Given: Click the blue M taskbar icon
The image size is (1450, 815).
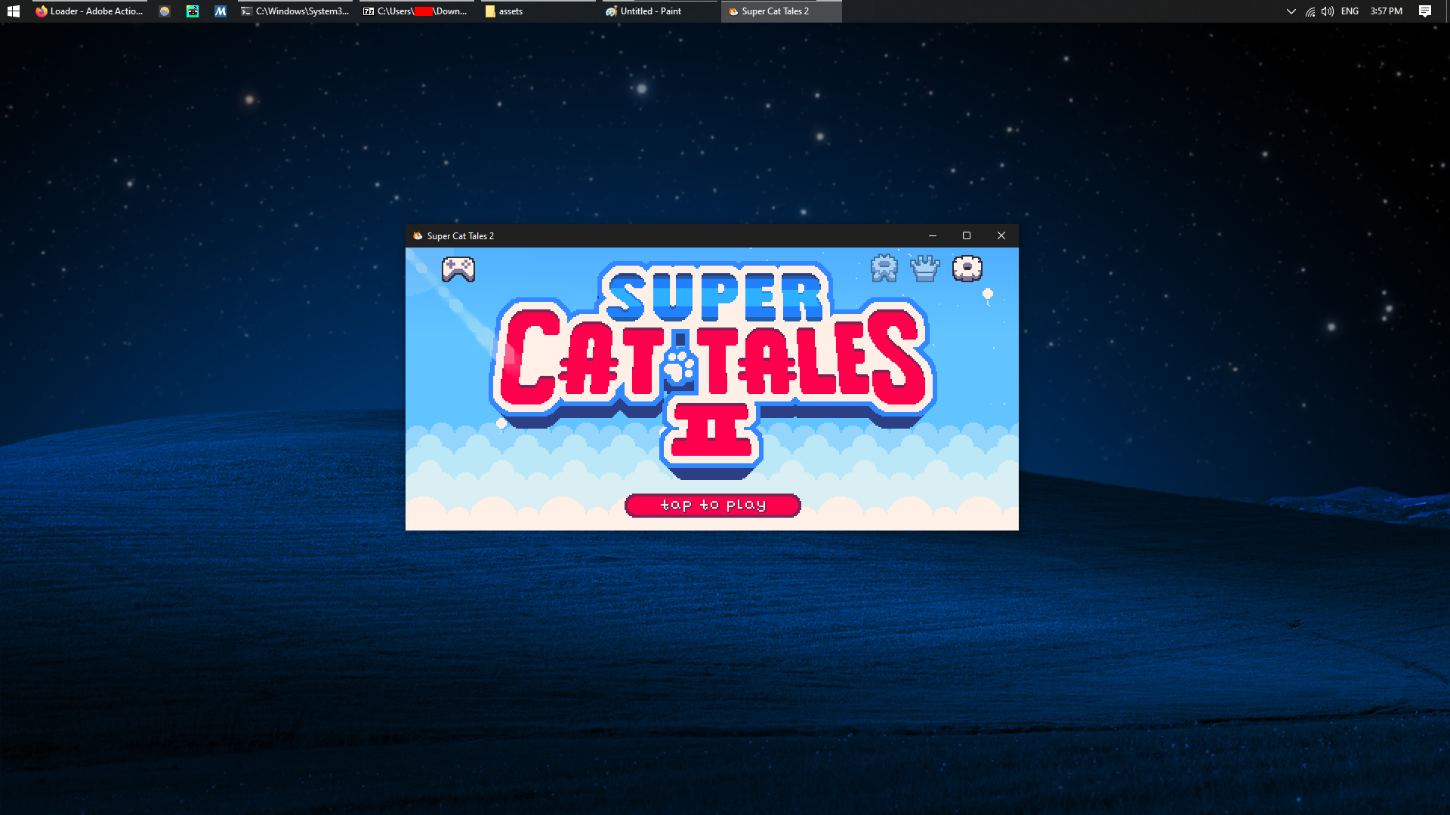Looking at the screenshot, I should 221,11.
